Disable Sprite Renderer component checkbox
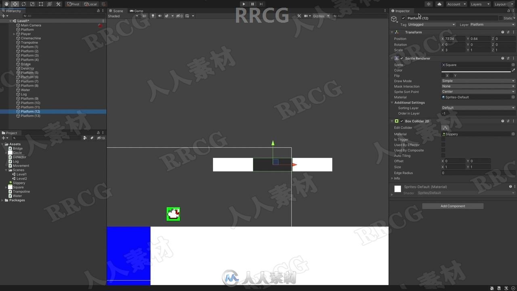The image size is (517, 291). tap(401, 58)
